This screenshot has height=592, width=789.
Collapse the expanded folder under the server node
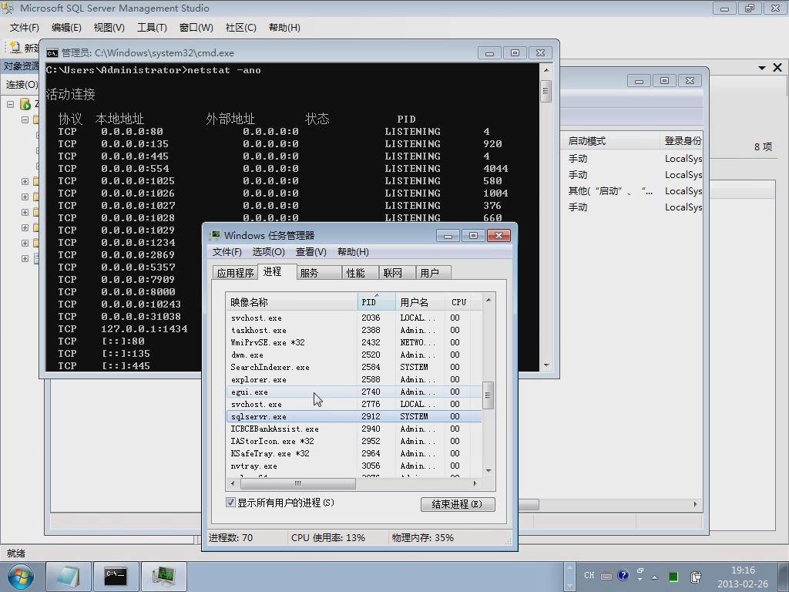(x=25, y=119)
